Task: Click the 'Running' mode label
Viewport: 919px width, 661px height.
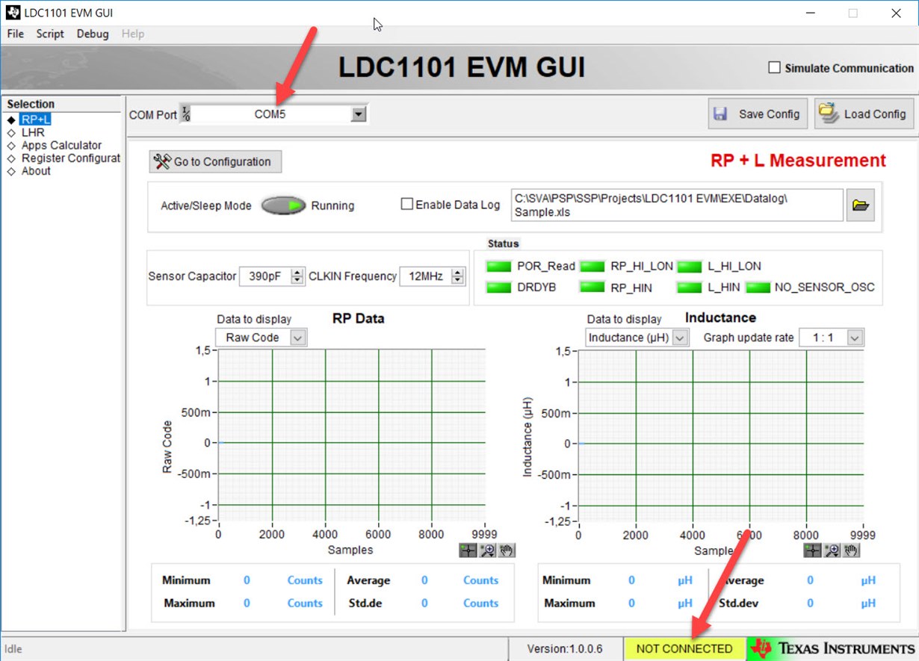Action: 332,205
